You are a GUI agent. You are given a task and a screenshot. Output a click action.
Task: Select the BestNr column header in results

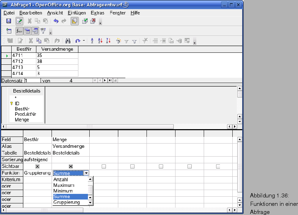pyautogui.click(x=24, y=49)
